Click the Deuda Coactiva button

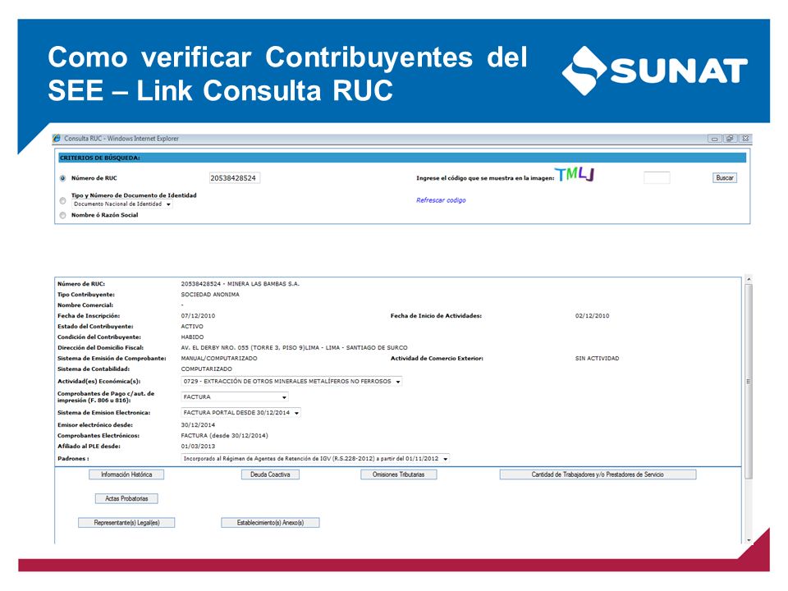pyautogui.click(x=270, y=474)
